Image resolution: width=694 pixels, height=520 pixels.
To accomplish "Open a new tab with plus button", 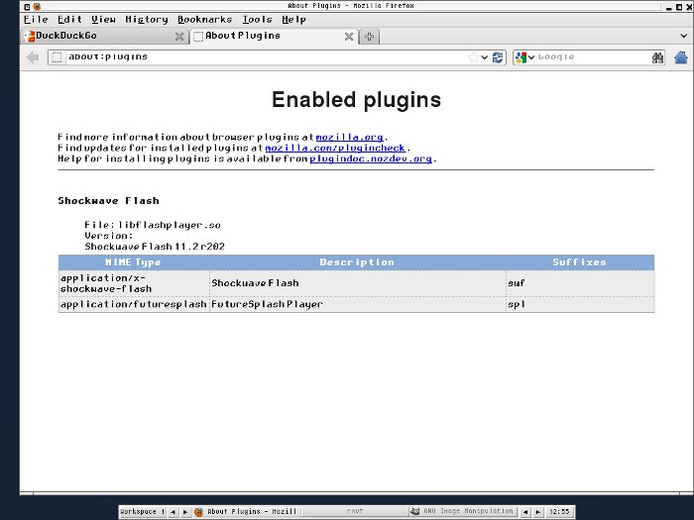I will pyautogui.click(x=369, y=37).
